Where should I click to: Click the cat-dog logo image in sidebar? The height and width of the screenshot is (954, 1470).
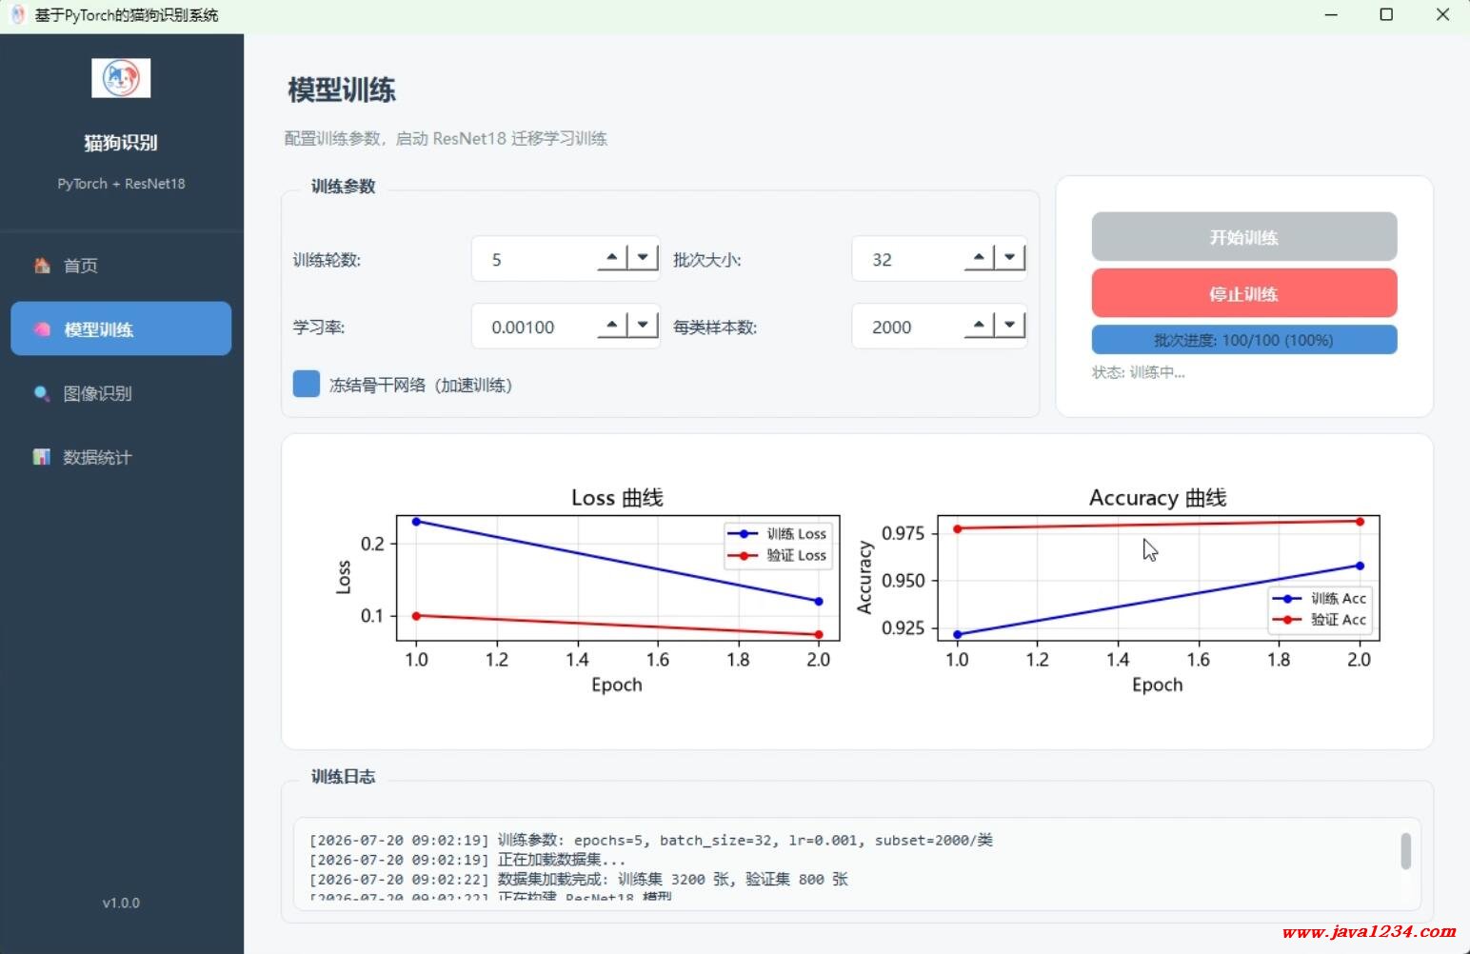point(121,78)
